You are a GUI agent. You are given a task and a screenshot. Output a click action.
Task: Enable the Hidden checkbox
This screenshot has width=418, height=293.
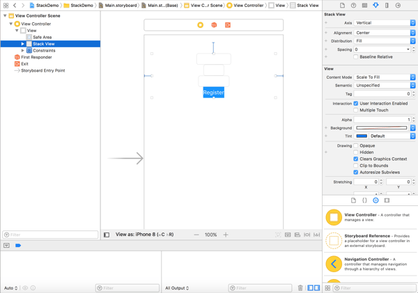pyautogui.click(x=356, y=152)
